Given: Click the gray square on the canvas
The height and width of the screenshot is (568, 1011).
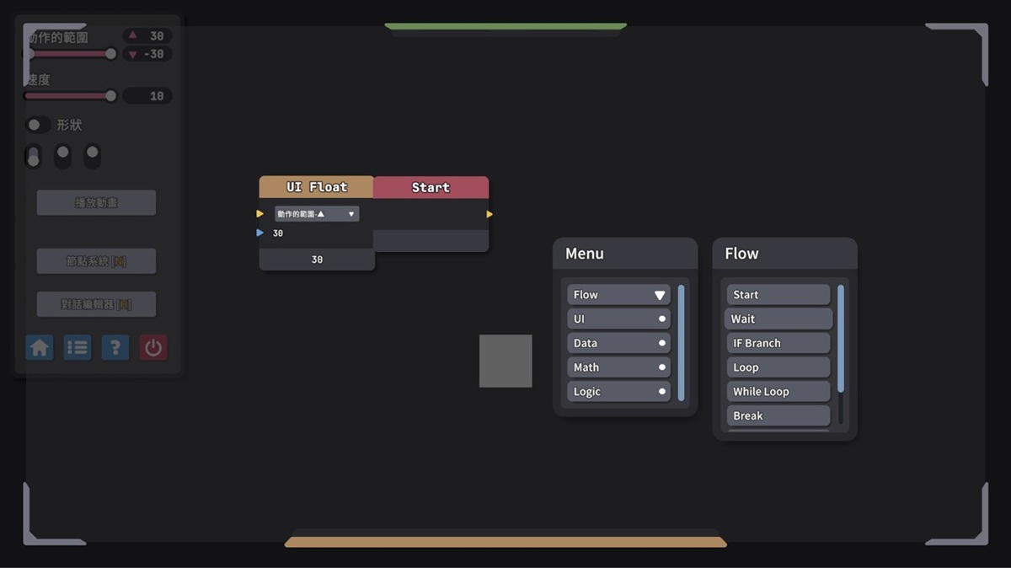Looking at the screenshot, I should pyautogui.click(x=505, y=361).
